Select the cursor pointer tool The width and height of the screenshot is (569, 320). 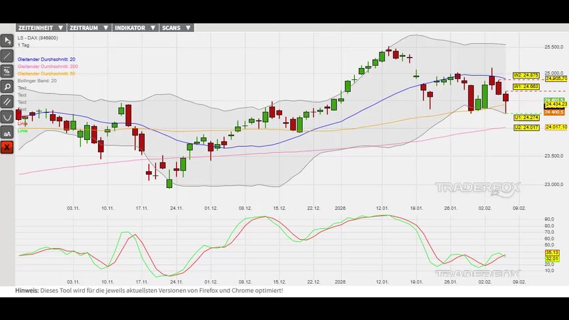7,41
